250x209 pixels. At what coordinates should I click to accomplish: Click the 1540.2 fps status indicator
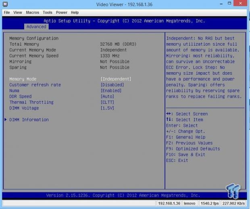pyautogui.click(x=210, y=203)
